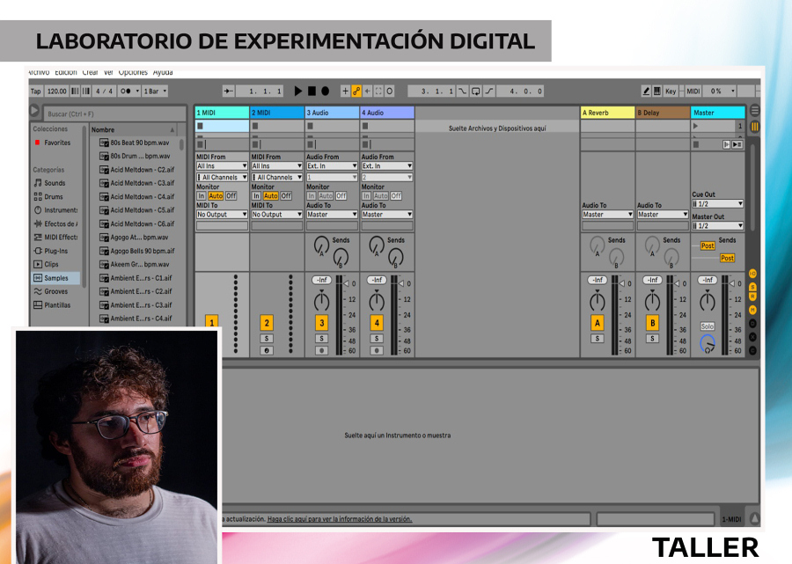Select the Drums category in browser
This screenshot has width=792, height=564.
tap(54, 196)
